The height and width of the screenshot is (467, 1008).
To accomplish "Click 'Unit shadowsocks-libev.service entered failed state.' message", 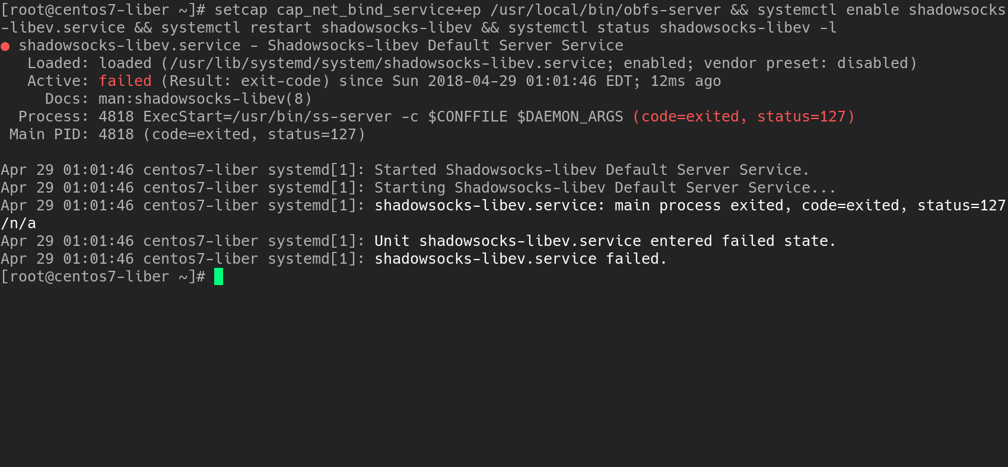I will coord(605,241).
